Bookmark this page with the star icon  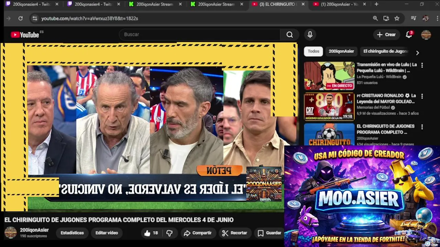point(397,18)
